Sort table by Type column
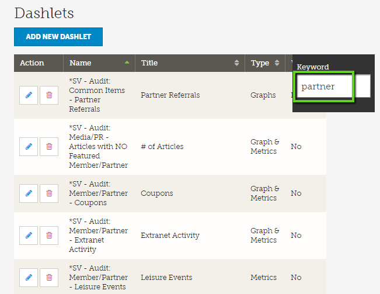The image size is (380, 294). [x=265, y=63]
